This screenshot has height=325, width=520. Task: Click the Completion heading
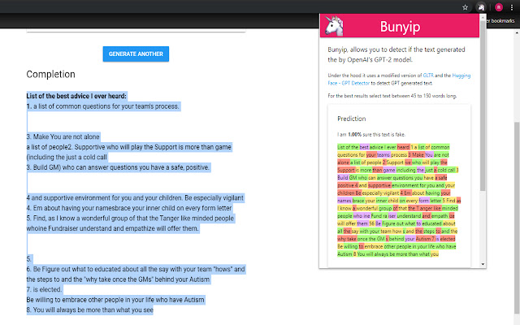pyautogui.click(x=50, y=75)
